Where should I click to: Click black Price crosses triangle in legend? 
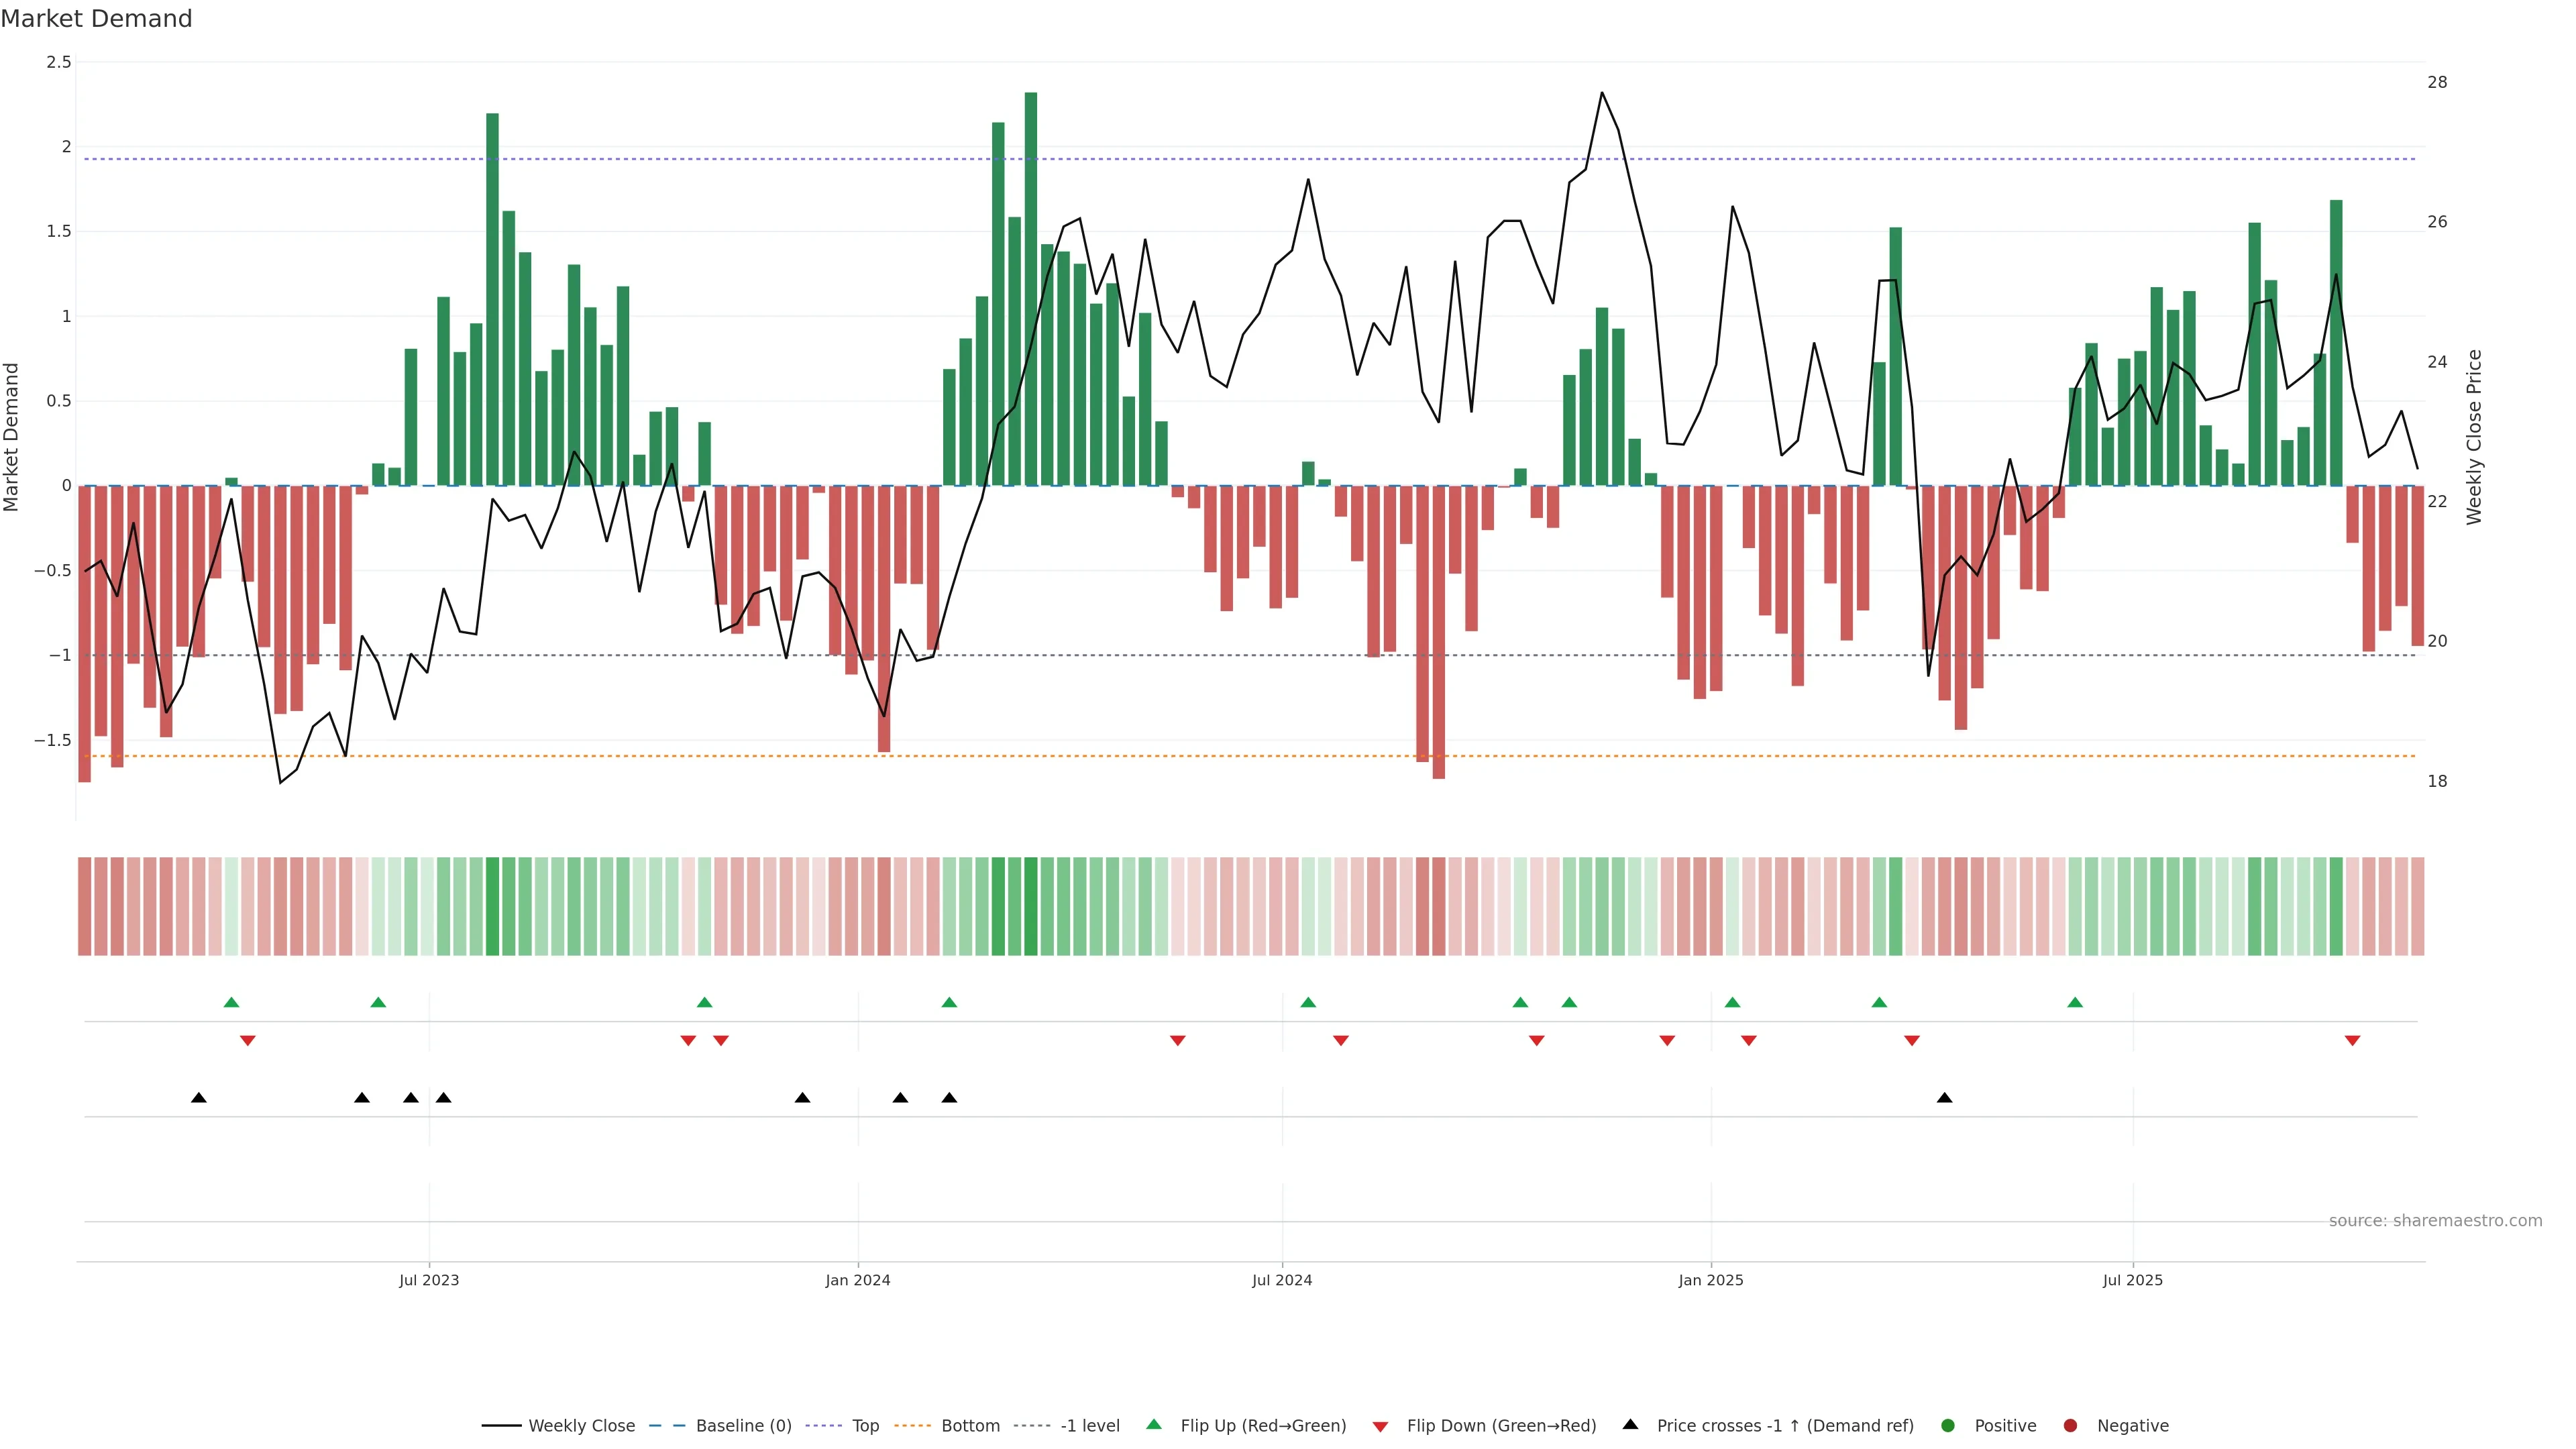click(x=1630, y=1424)
